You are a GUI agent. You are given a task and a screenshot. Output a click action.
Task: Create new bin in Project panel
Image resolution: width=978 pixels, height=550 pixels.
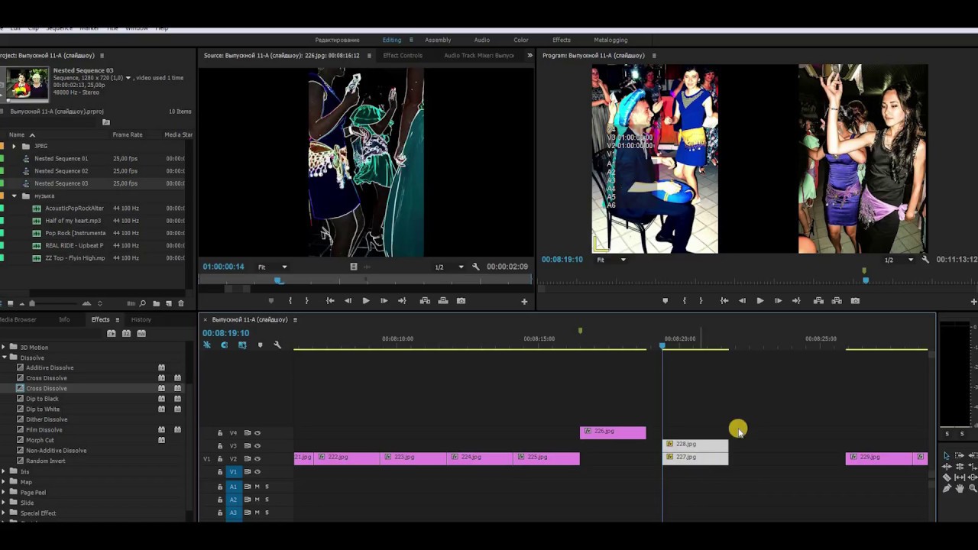(x=157, y=304)
